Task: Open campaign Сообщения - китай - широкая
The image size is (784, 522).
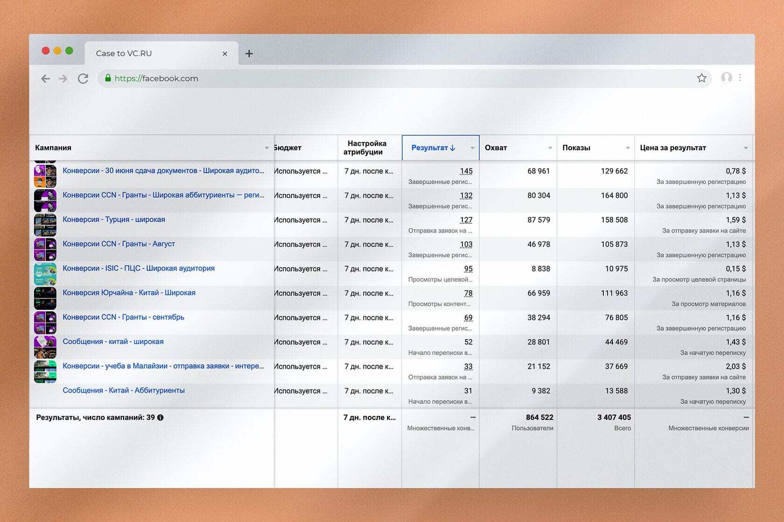Action: click(113, 342)
